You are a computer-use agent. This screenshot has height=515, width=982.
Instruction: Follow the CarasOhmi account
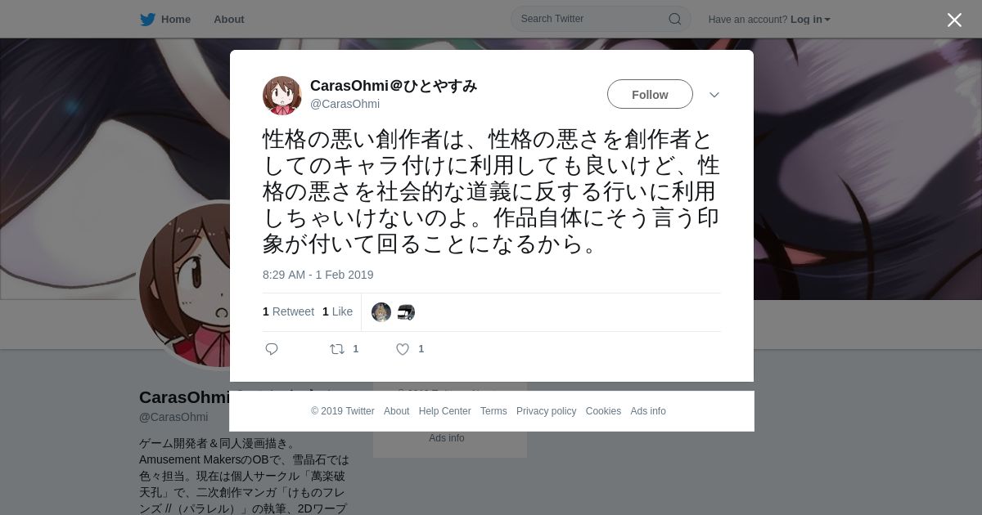click(650, 95)
